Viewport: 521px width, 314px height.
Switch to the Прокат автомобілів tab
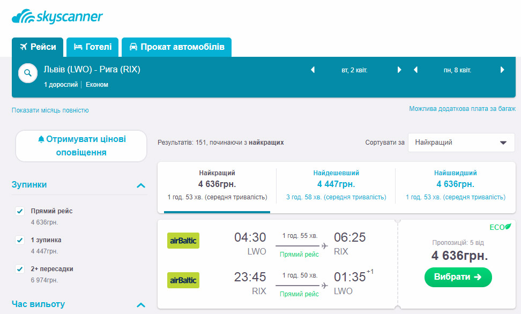point(176,47)
